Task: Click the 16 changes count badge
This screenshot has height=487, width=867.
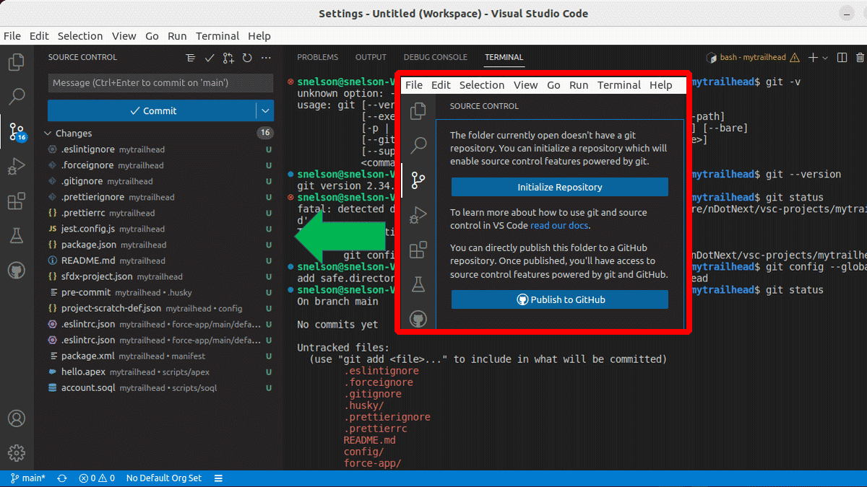Action: pyautogui.click(x=265, y=133)
